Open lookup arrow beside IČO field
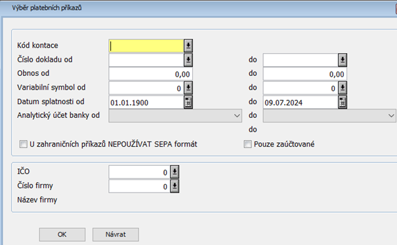 tap(175, 172)
